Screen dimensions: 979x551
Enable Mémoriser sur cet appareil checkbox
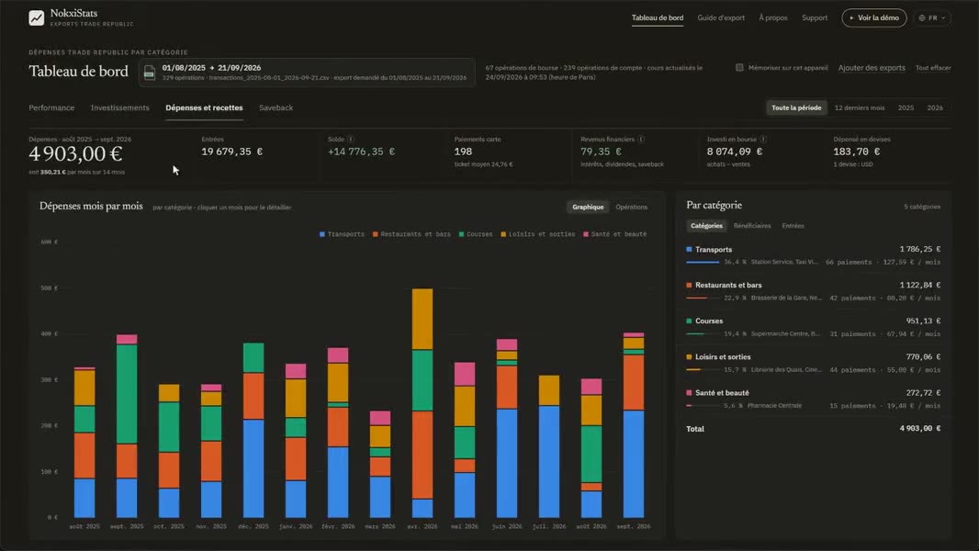(739, 67)
